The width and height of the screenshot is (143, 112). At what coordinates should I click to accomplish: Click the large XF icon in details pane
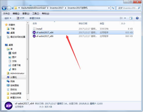tap(9, 106)
